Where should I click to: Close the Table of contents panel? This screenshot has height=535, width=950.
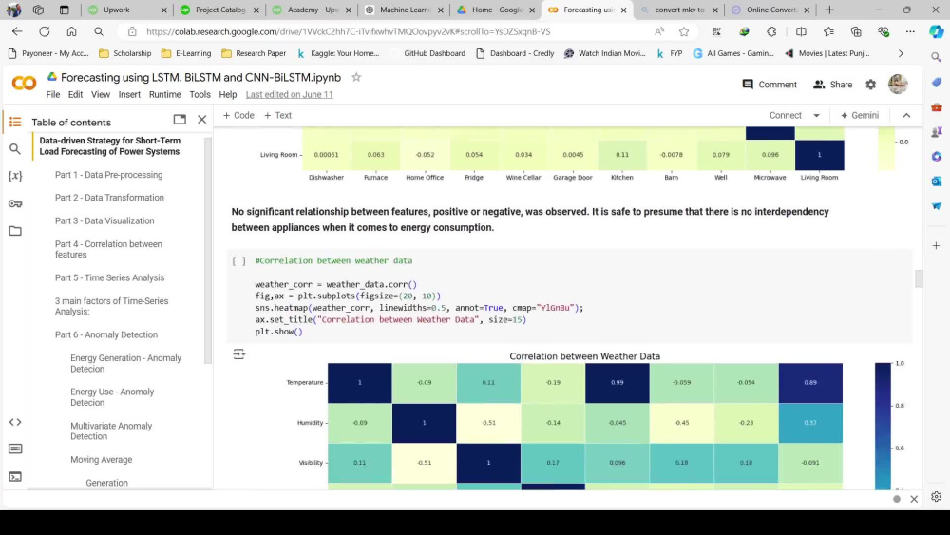coord(201,120)
